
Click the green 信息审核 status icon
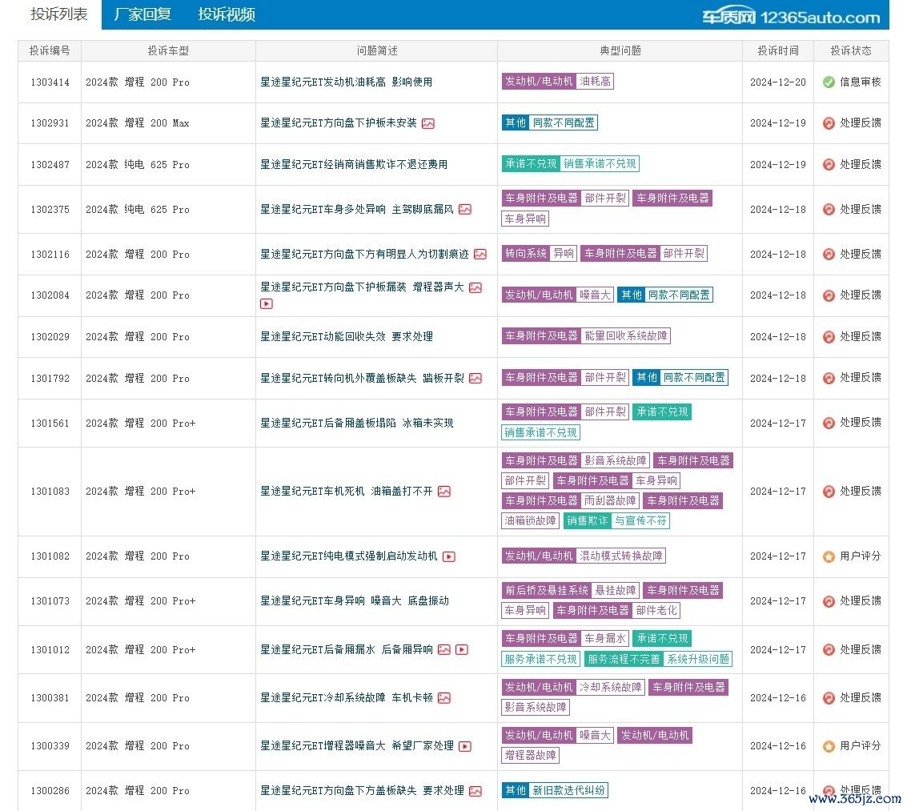829,82
